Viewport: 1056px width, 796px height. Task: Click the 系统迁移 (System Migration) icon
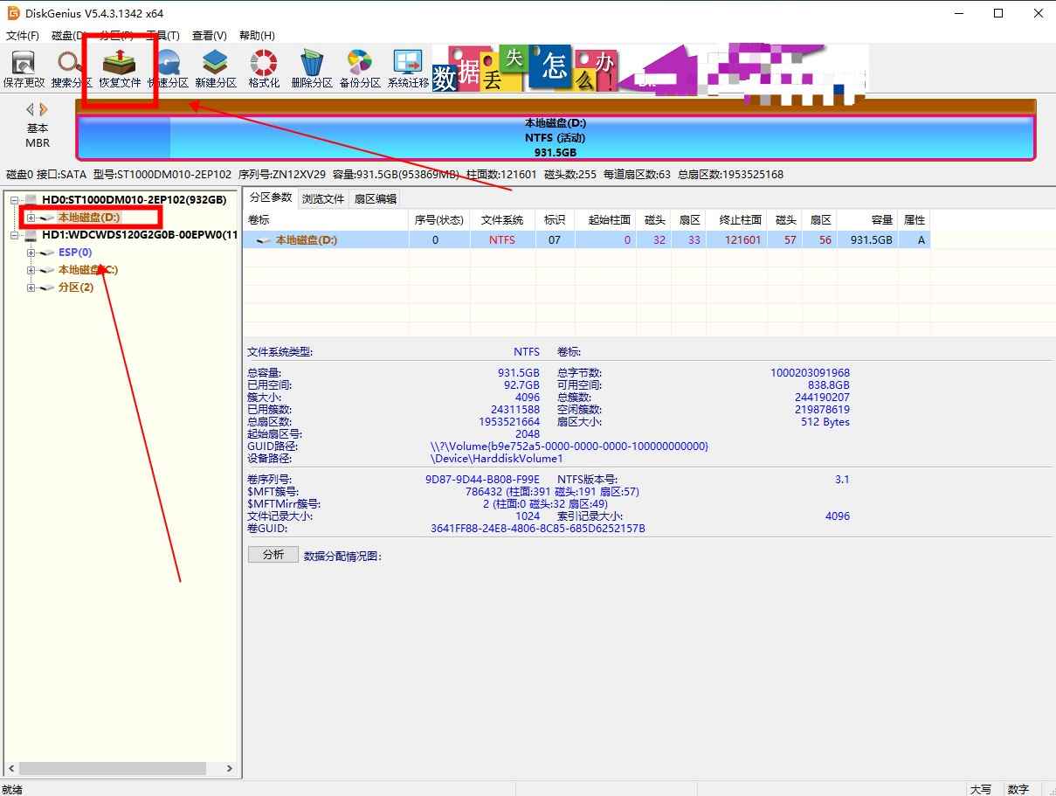click(408, 68)
